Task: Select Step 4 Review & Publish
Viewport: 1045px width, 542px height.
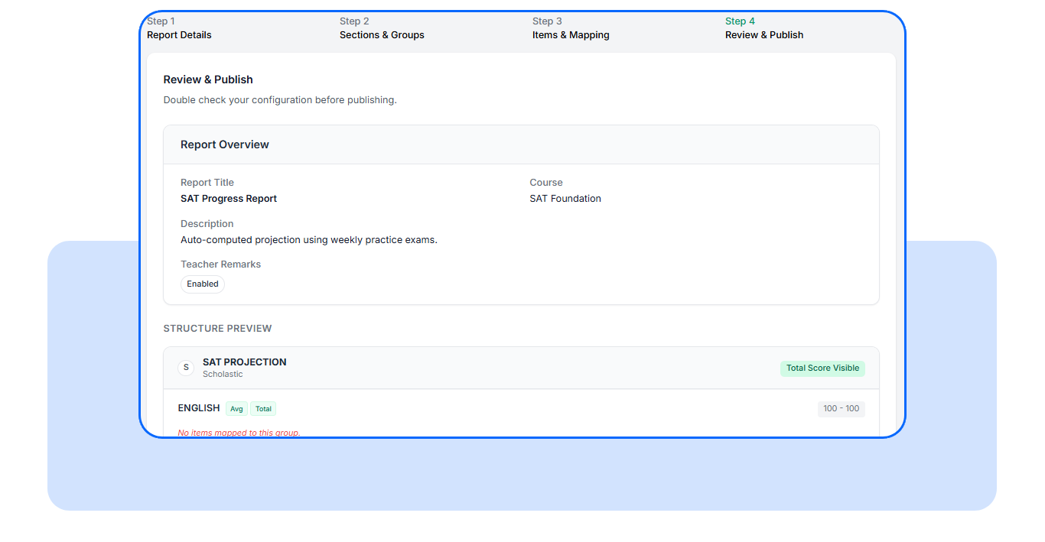Action: pos(764,28)
